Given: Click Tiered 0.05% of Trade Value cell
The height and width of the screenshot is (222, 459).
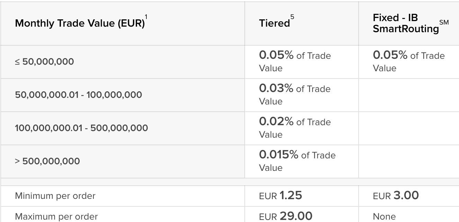Looking at the screenshot, I should point(295,62).
